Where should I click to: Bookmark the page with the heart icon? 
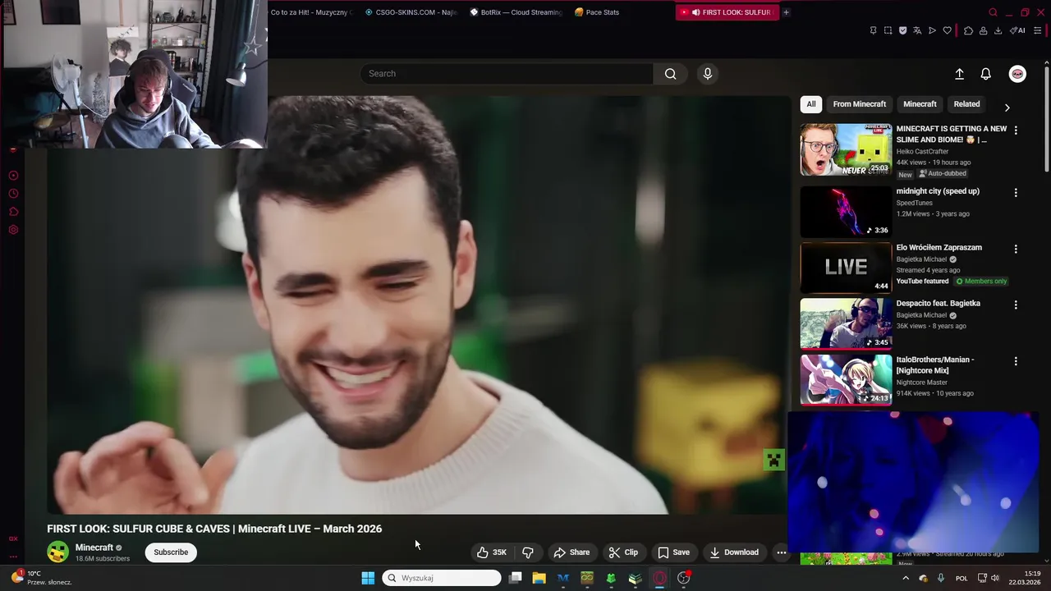click(x=947, y=30)
